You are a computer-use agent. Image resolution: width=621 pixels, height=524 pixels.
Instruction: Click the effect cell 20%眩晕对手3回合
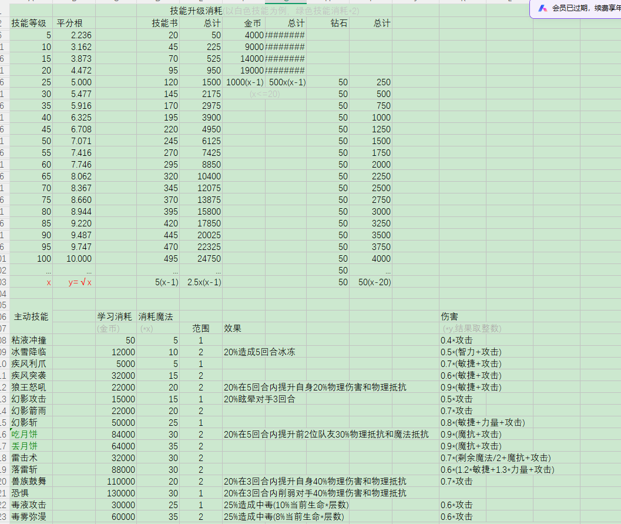tap(260, 399)
